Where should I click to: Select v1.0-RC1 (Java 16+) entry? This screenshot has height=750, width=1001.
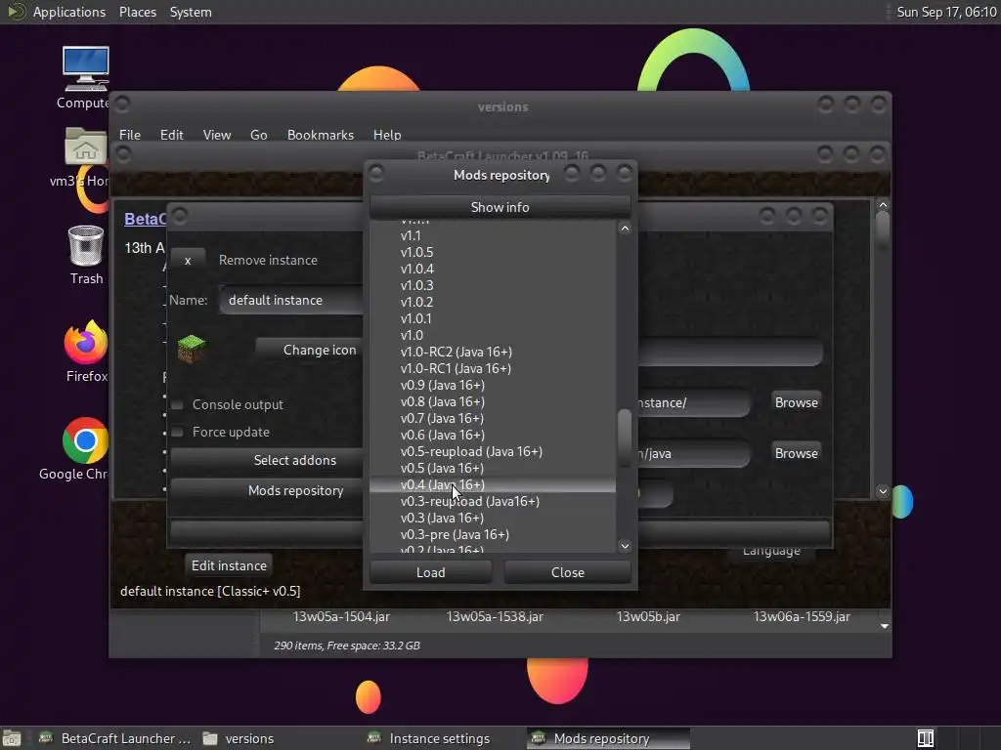click(493, 368)
